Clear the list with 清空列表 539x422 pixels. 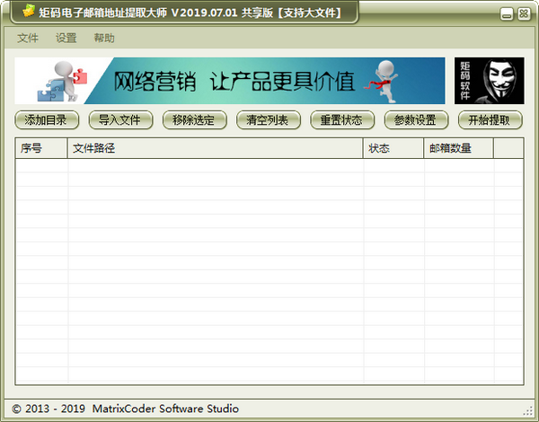point(268,120)
